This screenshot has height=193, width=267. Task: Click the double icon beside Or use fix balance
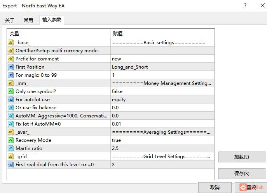tap(11, 108)
